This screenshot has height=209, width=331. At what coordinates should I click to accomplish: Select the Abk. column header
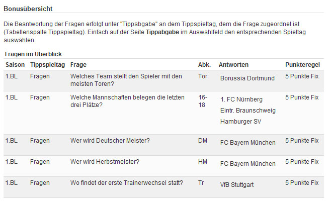click(x=204, y=65)
